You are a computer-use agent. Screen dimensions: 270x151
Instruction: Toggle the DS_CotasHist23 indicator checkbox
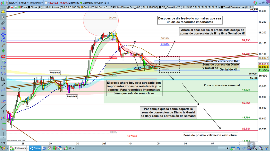click(160, 7)
